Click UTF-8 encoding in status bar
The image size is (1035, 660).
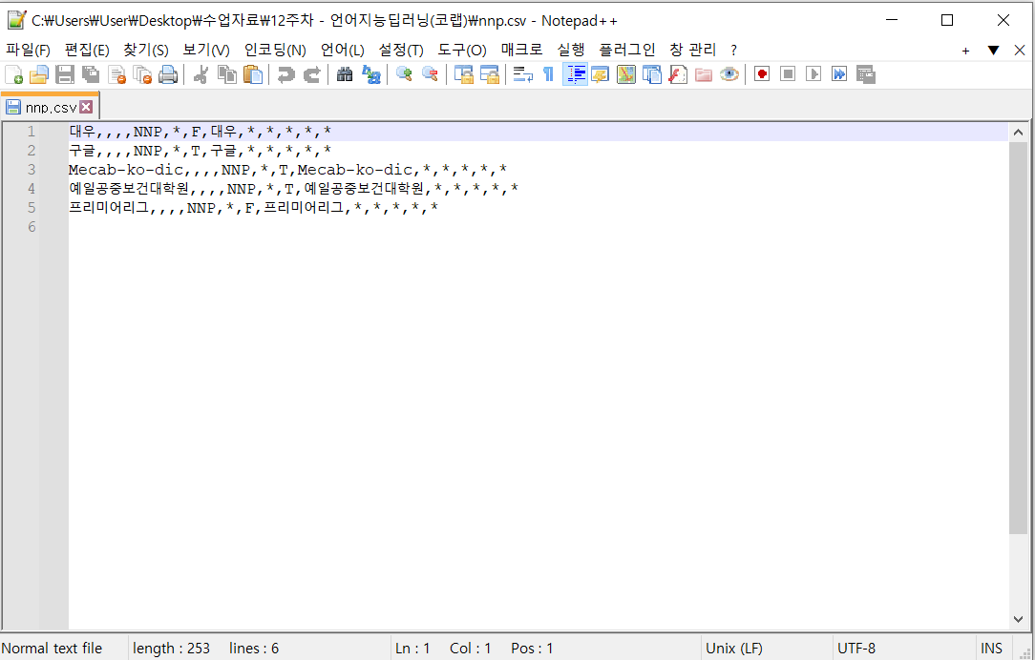click(x=856, y=649)
